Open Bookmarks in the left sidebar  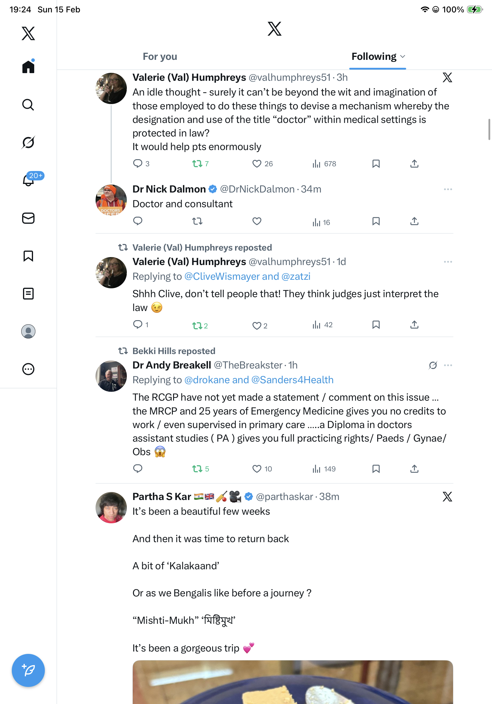click(28, 256)
